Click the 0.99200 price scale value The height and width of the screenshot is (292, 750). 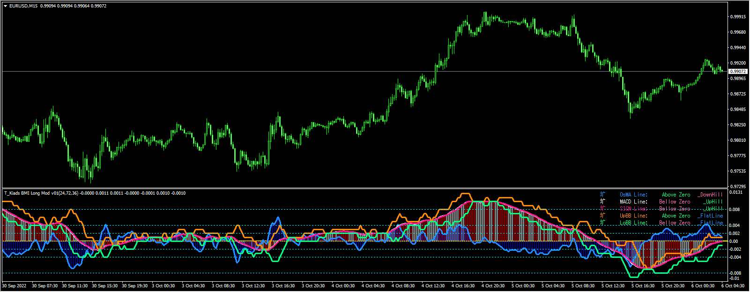coord(738,63)
